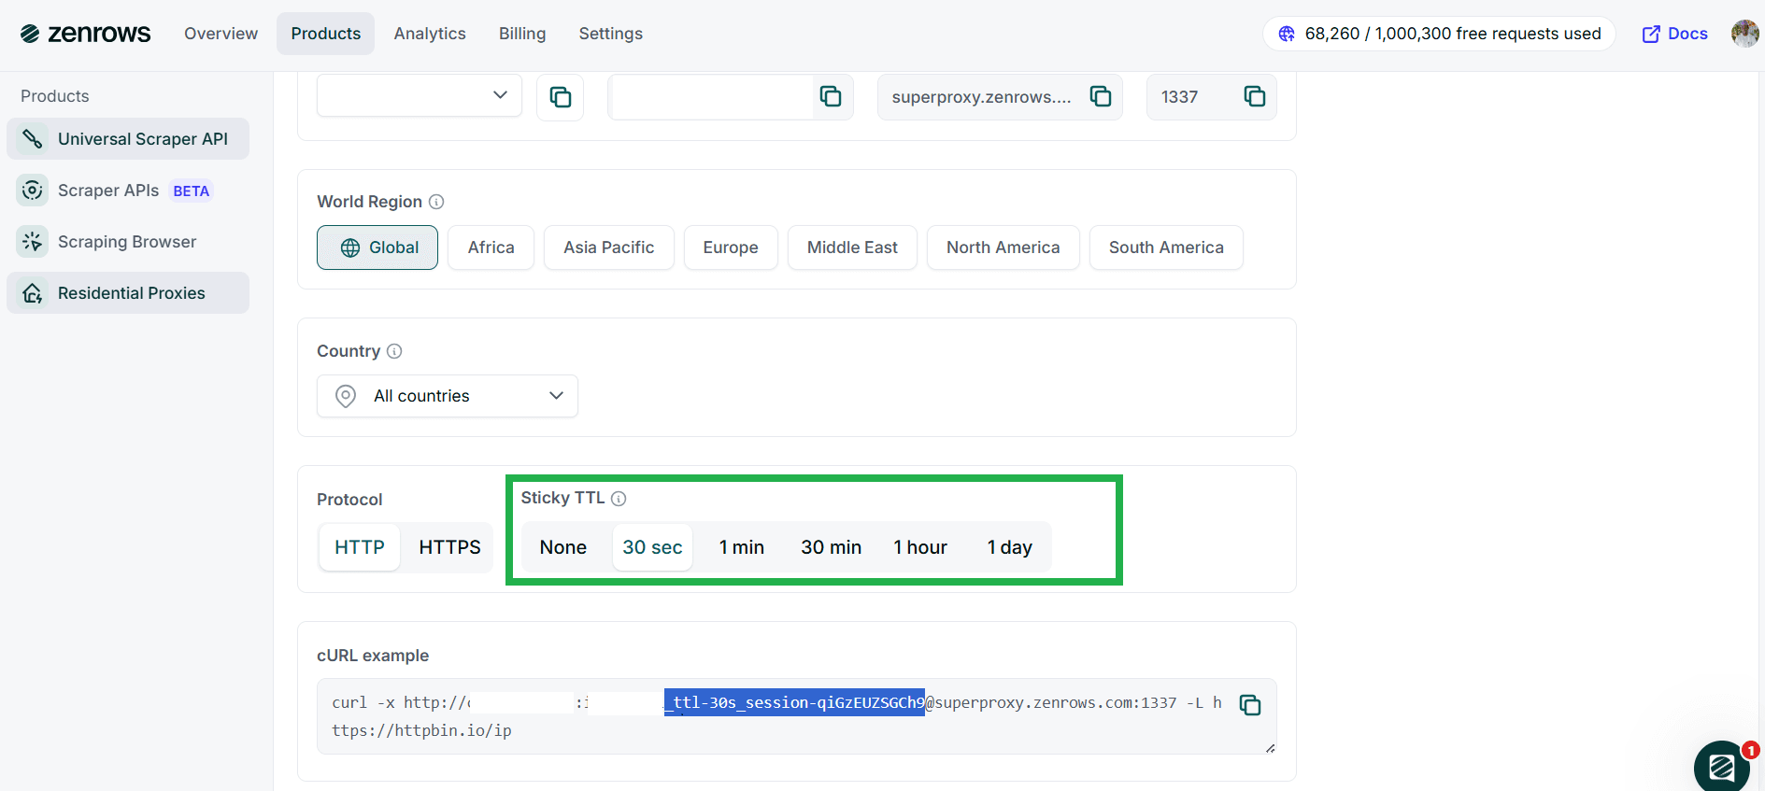The width and height of the screenshot is (1765, 791).
Task: Set Sticky TTL to 30 min
Action: pyautogui.click(x=832, y=547)
